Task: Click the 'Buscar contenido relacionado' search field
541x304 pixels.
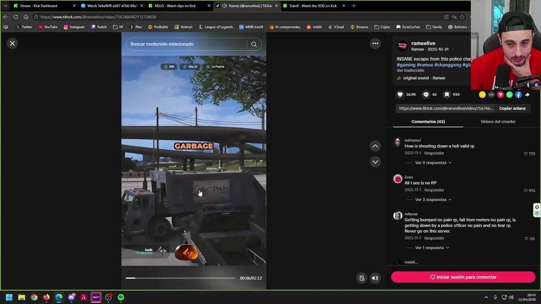Action: pos(186,44)
